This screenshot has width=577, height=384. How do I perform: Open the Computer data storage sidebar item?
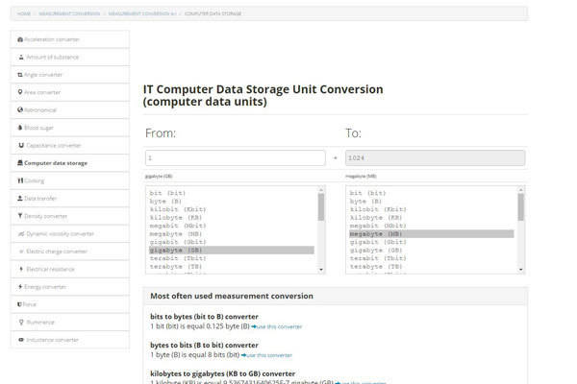click(x=55, y=163)
